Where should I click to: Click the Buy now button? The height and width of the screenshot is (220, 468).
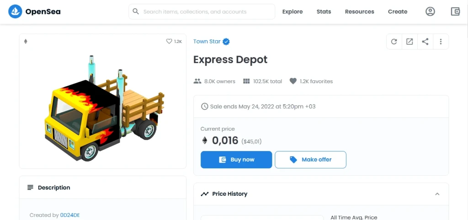(236, 160)
